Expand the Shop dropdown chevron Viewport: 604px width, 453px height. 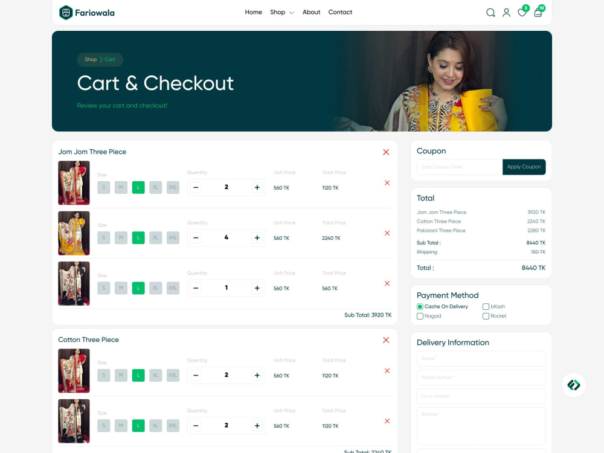292,13
